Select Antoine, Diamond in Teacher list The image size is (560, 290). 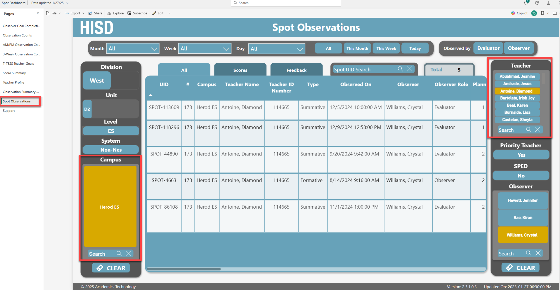pyautogui.click(x=517, y=91)
